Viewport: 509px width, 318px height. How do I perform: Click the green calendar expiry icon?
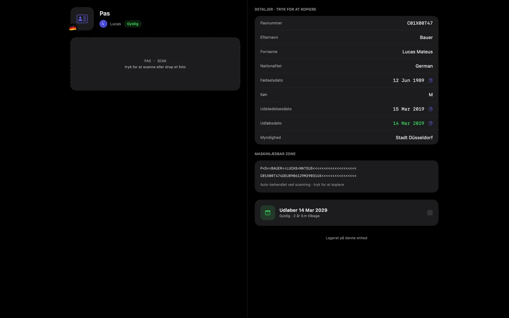[268, 213]
